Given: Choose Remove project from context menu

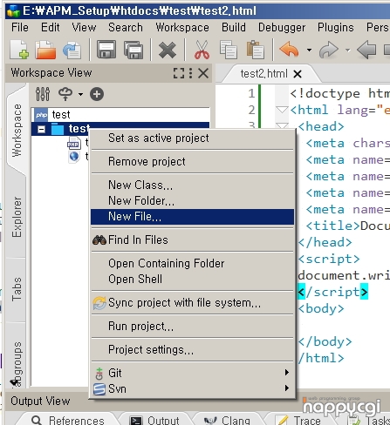Looking at the screenshot, I should coord(192,161).
